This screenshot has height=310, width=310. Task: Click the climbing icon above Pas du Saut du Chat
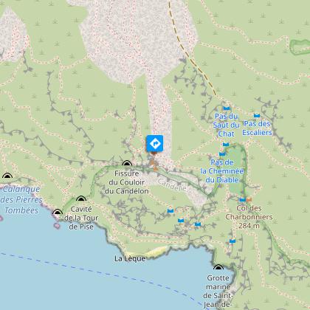tap(227, 108)
